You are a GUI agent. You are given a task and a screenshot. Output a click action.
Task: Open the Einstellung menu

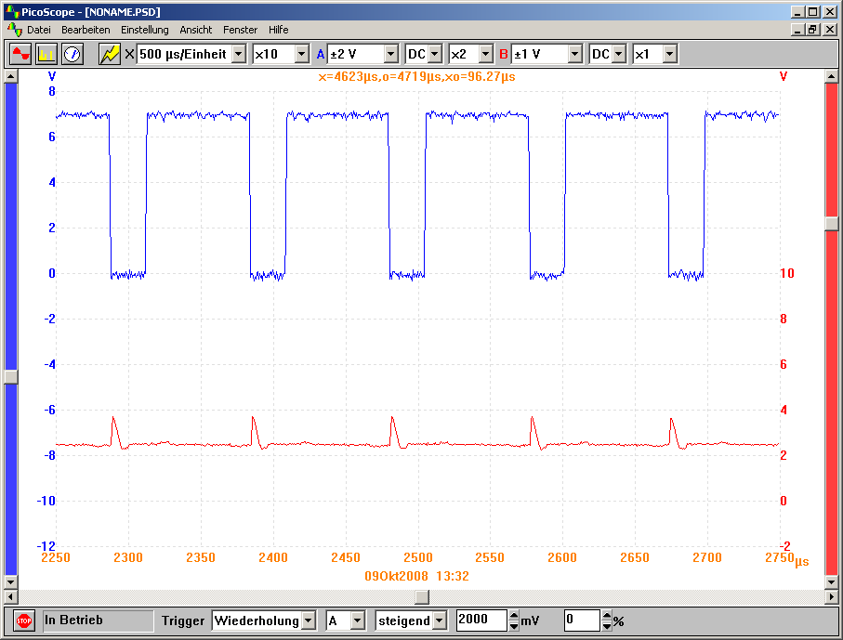point(145,30)
